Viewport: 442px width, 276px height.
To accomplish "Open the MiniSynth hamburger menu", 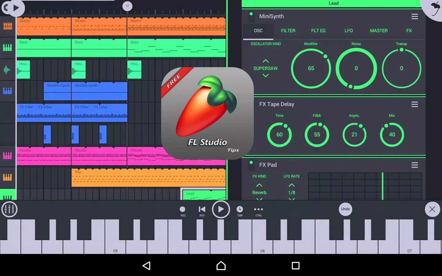I will tap(415, 17).
